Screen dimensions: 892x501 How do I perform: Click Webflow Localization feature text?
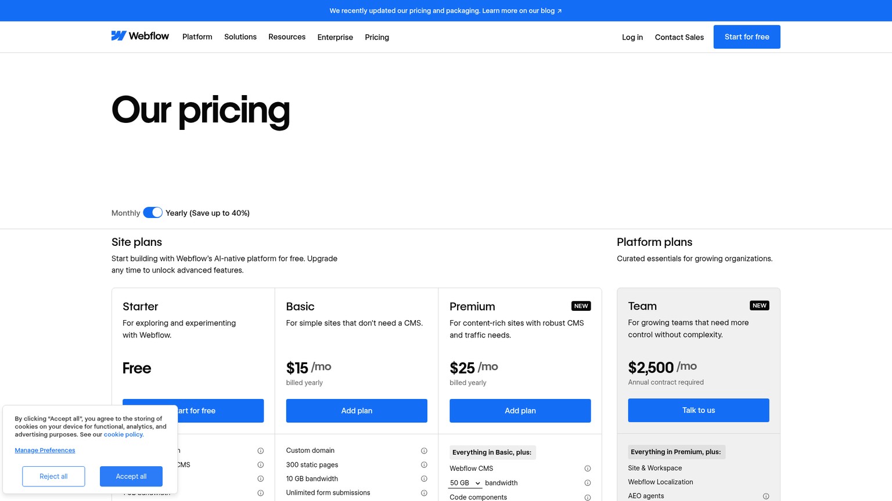(660, 482)
